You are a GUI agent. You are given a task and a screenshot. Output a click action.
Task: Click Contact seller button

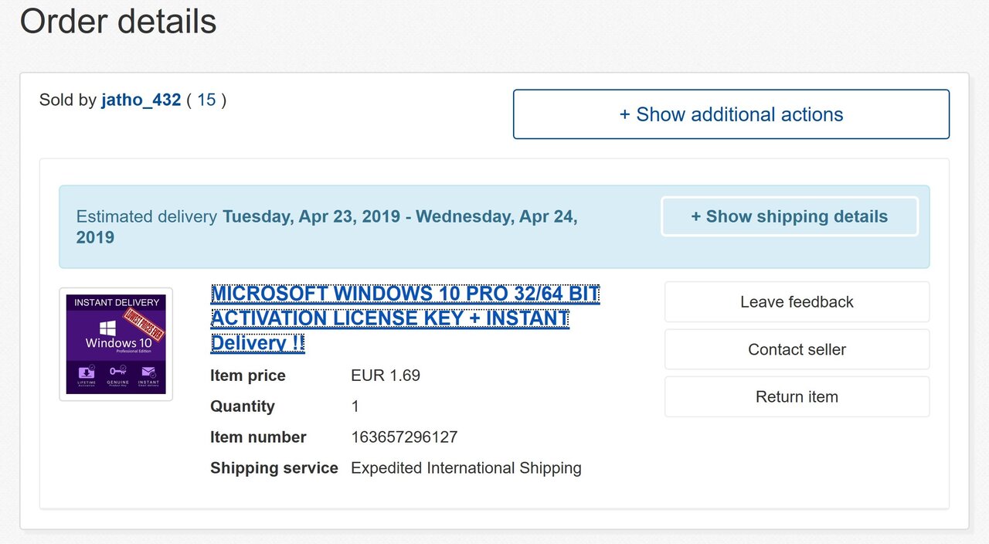click(797, 349)
